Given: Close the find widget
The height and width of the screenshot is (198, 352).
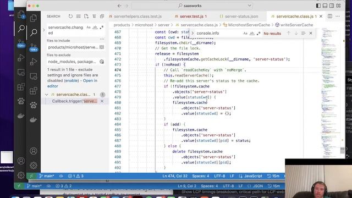Looking at the screenshot, I should point(311,33).
